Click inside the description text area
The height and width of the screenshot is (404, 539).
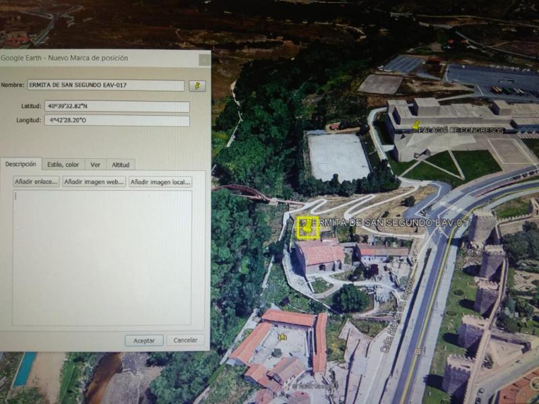(102, 257)
